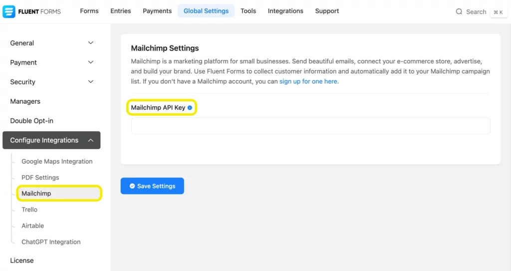The width and height of the screenshot is (511, 271).
Task: Expand the Payment section chevron
Action: point(91,62)
